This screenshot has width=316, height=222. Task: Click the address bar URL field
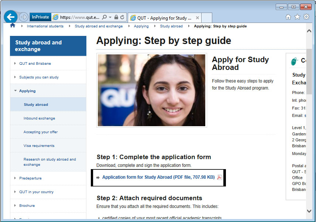click(80, 17)
